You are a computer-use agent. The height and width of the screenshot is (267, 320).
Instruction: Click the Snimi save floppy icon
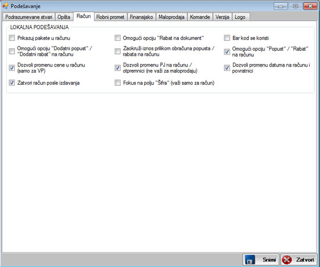pyautogui.click(x=250, y=260)
